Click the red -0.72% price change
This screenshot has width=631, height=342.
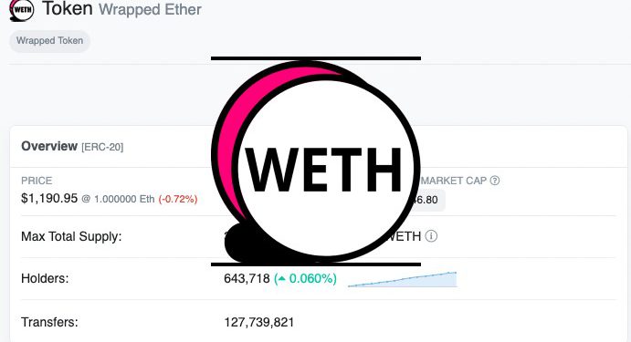click(x=178, y=199)
